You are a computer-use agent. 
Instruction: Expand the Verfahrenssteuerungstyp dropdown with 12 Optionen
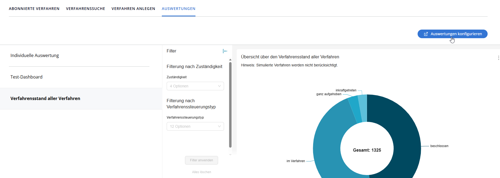[195, 126]
